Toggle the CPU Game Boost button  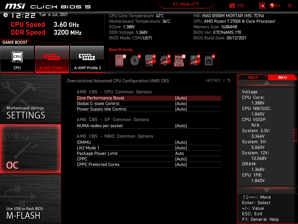tap(17, 60)
